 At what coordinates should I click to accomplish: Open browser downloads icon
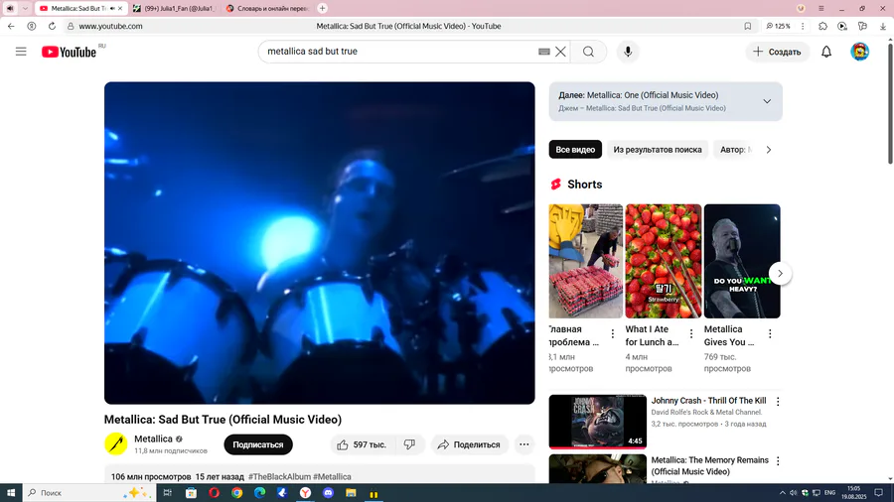tap(883, 26)
